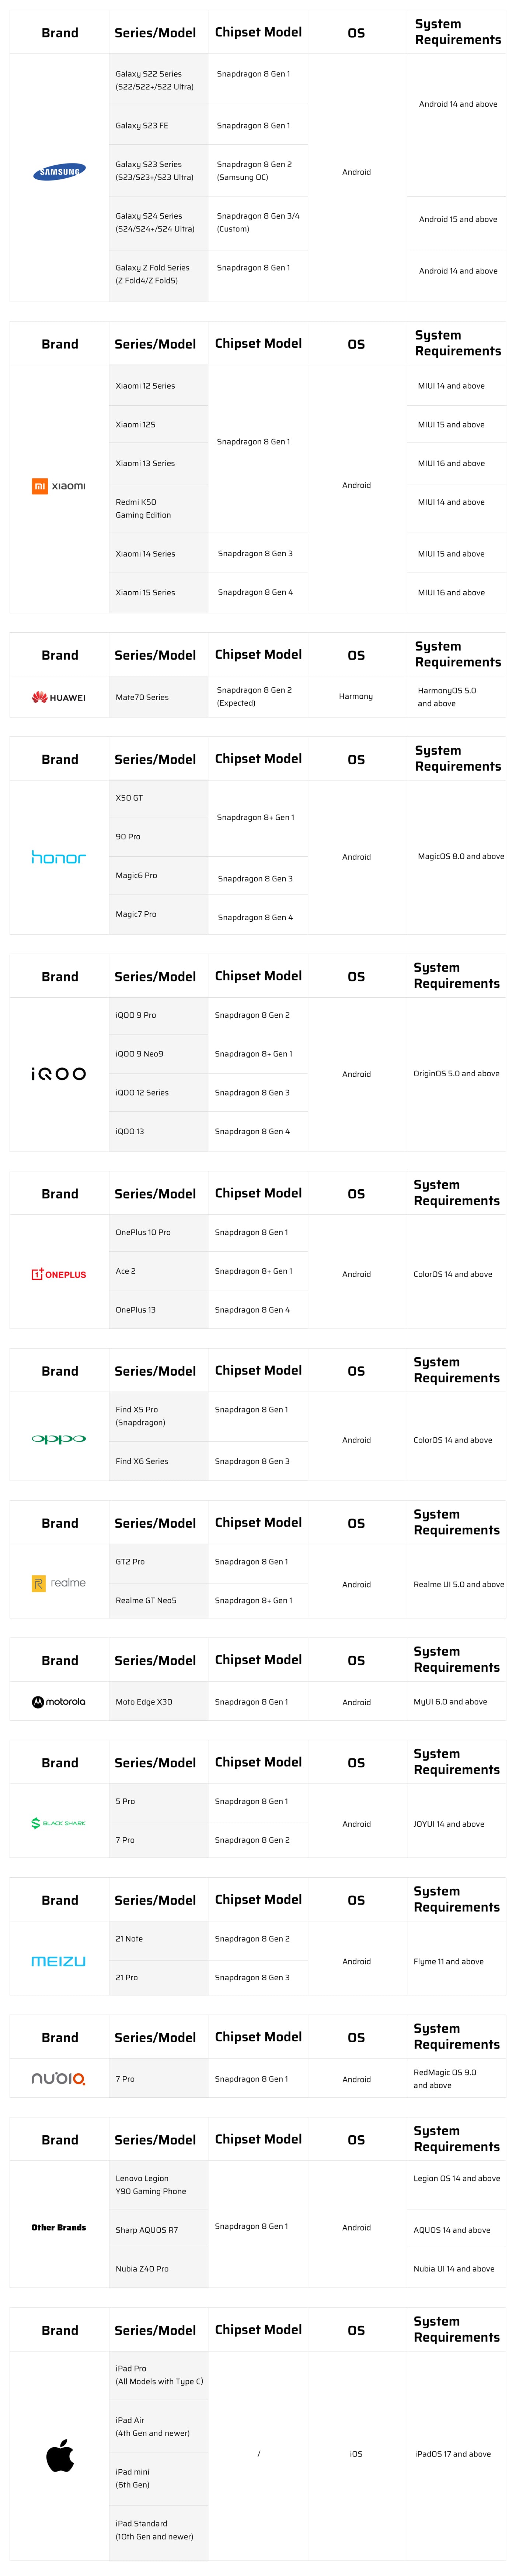Click the OnePlus brand logo
This screenshot has width=516, height=2576.
point(59,1274)
